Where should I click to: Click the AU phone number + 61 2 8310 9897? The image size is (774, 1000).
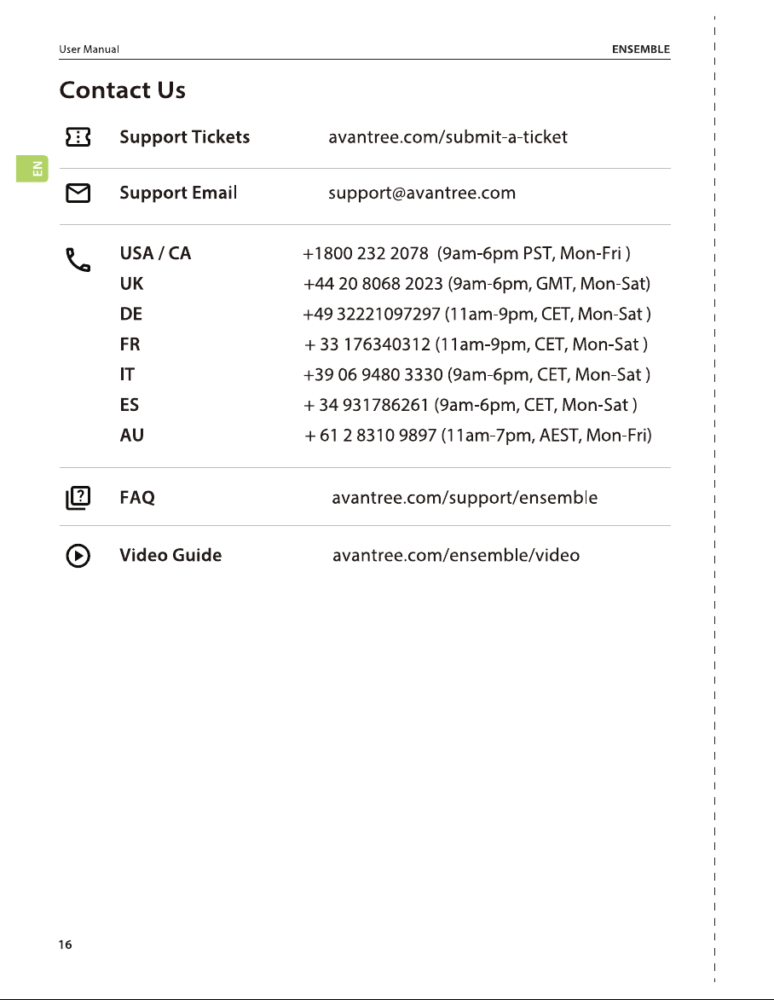(x=371, y=436)
